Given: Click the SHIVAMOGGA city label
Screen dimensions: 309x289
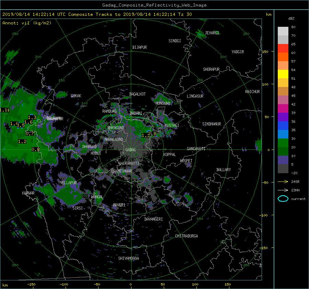Looking at the screenshot, I should [128, 258].
